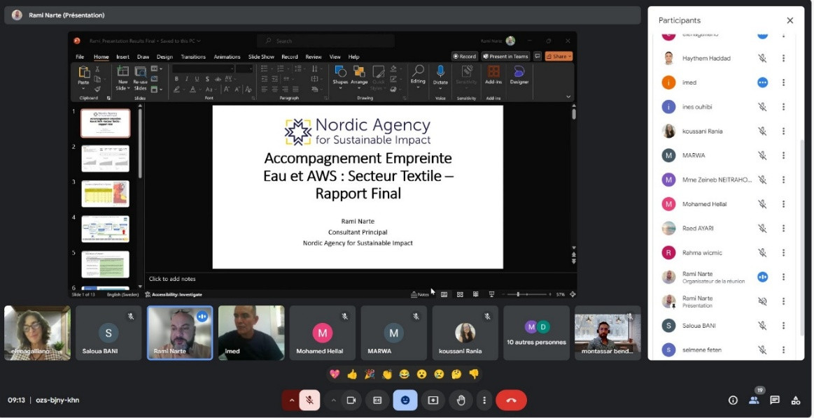Send the laughing face reaction
This screenshot has height=418, width=814.
click(x=405, y=374)
